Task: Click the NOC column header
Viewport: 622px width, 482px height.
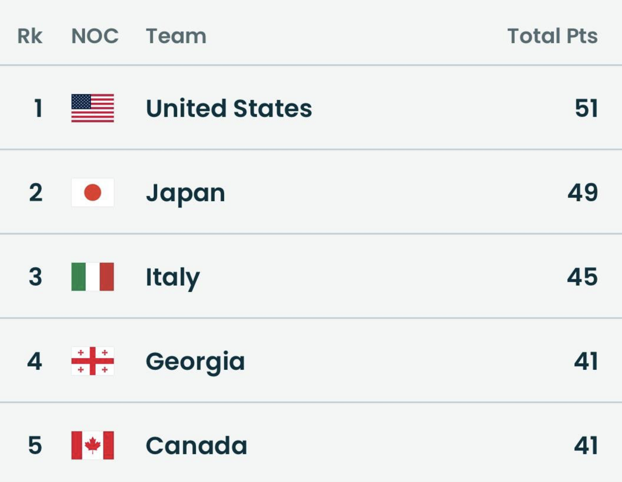Action: [95, 36]
